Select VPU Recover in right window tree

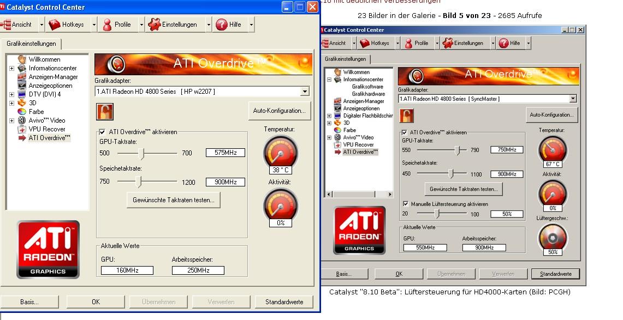pos(358,144)
